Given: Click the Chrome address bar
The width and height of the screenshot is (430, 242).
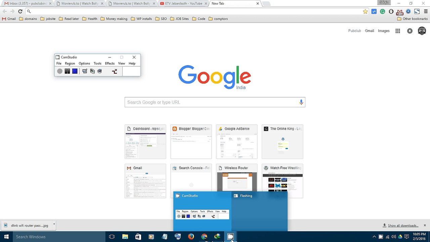Looking at the screenshot, I should tap(197, 11).
